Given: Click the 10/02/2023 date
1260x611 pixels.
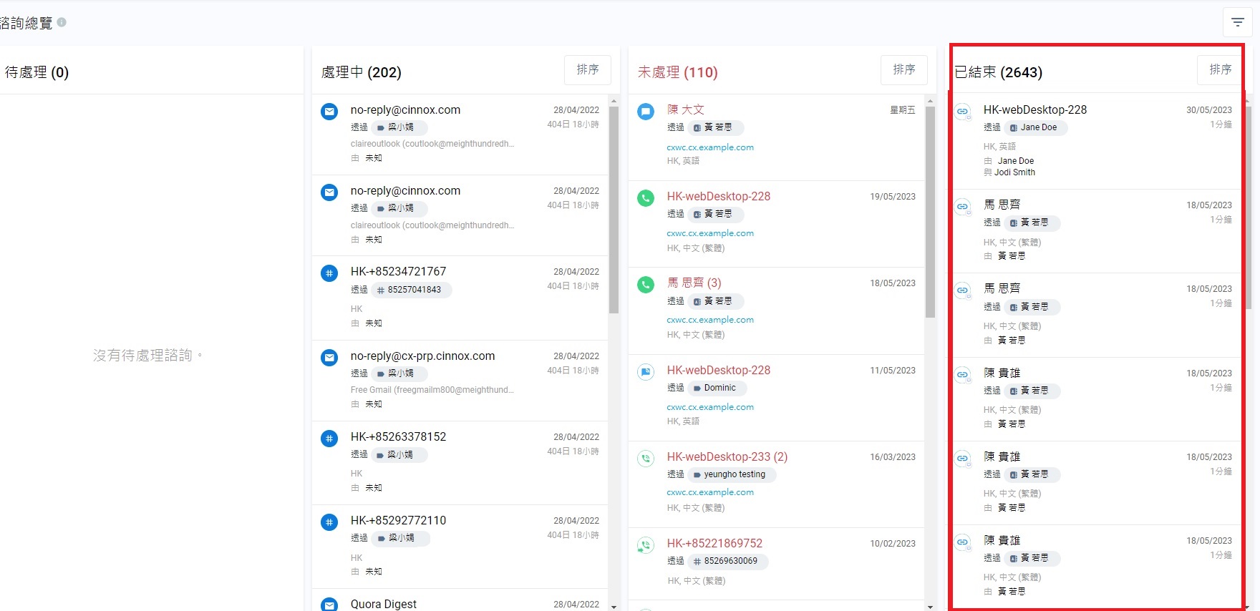Looking at the screenshot, I should [893, 544].
